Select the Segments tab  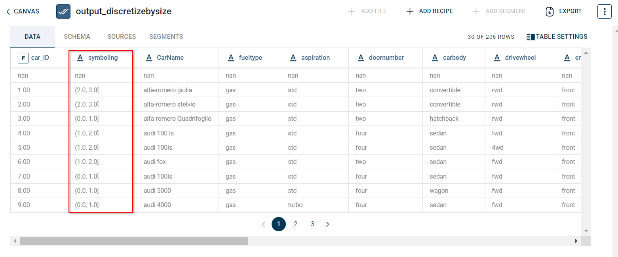[166, 36]
